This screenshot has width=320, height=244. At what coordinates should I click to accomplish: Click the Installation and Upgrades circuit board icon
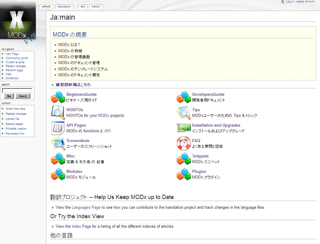click(184, 128)
